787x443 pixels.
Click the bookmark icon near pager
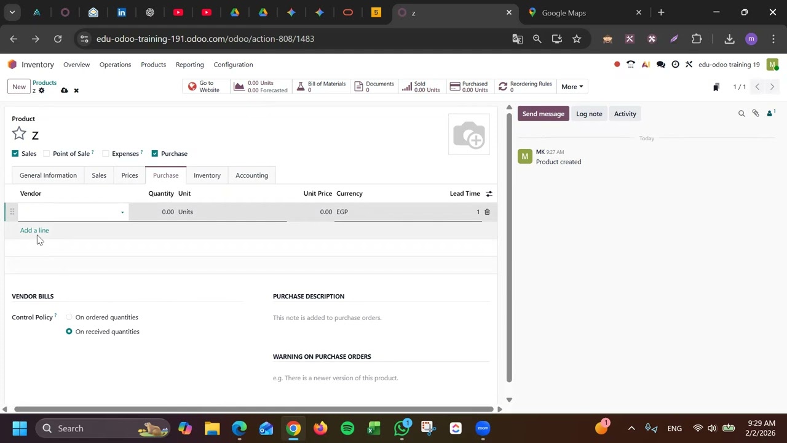pyautogui.click(x=716, y=87)
